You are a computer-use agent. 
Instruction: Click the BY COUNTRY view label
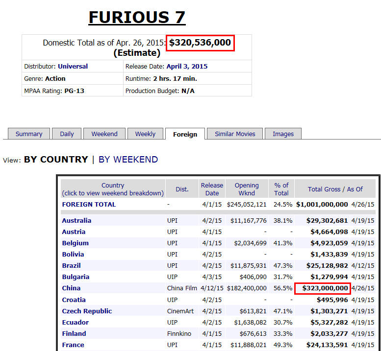pos(56,160)
